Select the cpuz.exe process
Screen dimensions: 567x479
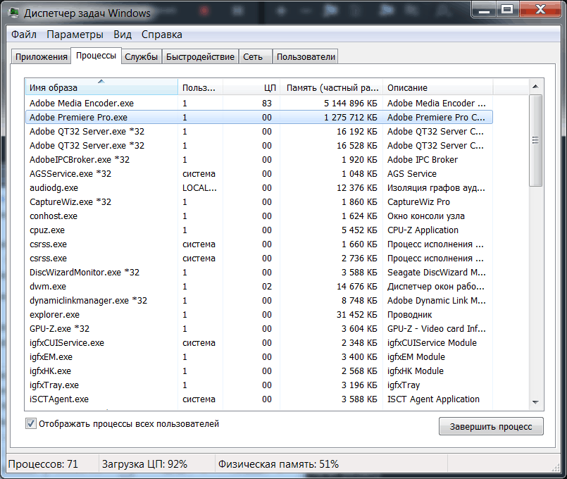coord(259,230)
